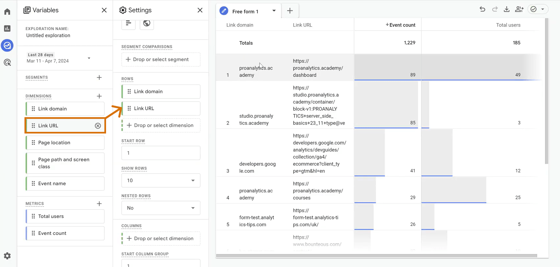560x267 pixels.
Task: Select Link domain chip in Rows
Action: click(x=161, y=91)
